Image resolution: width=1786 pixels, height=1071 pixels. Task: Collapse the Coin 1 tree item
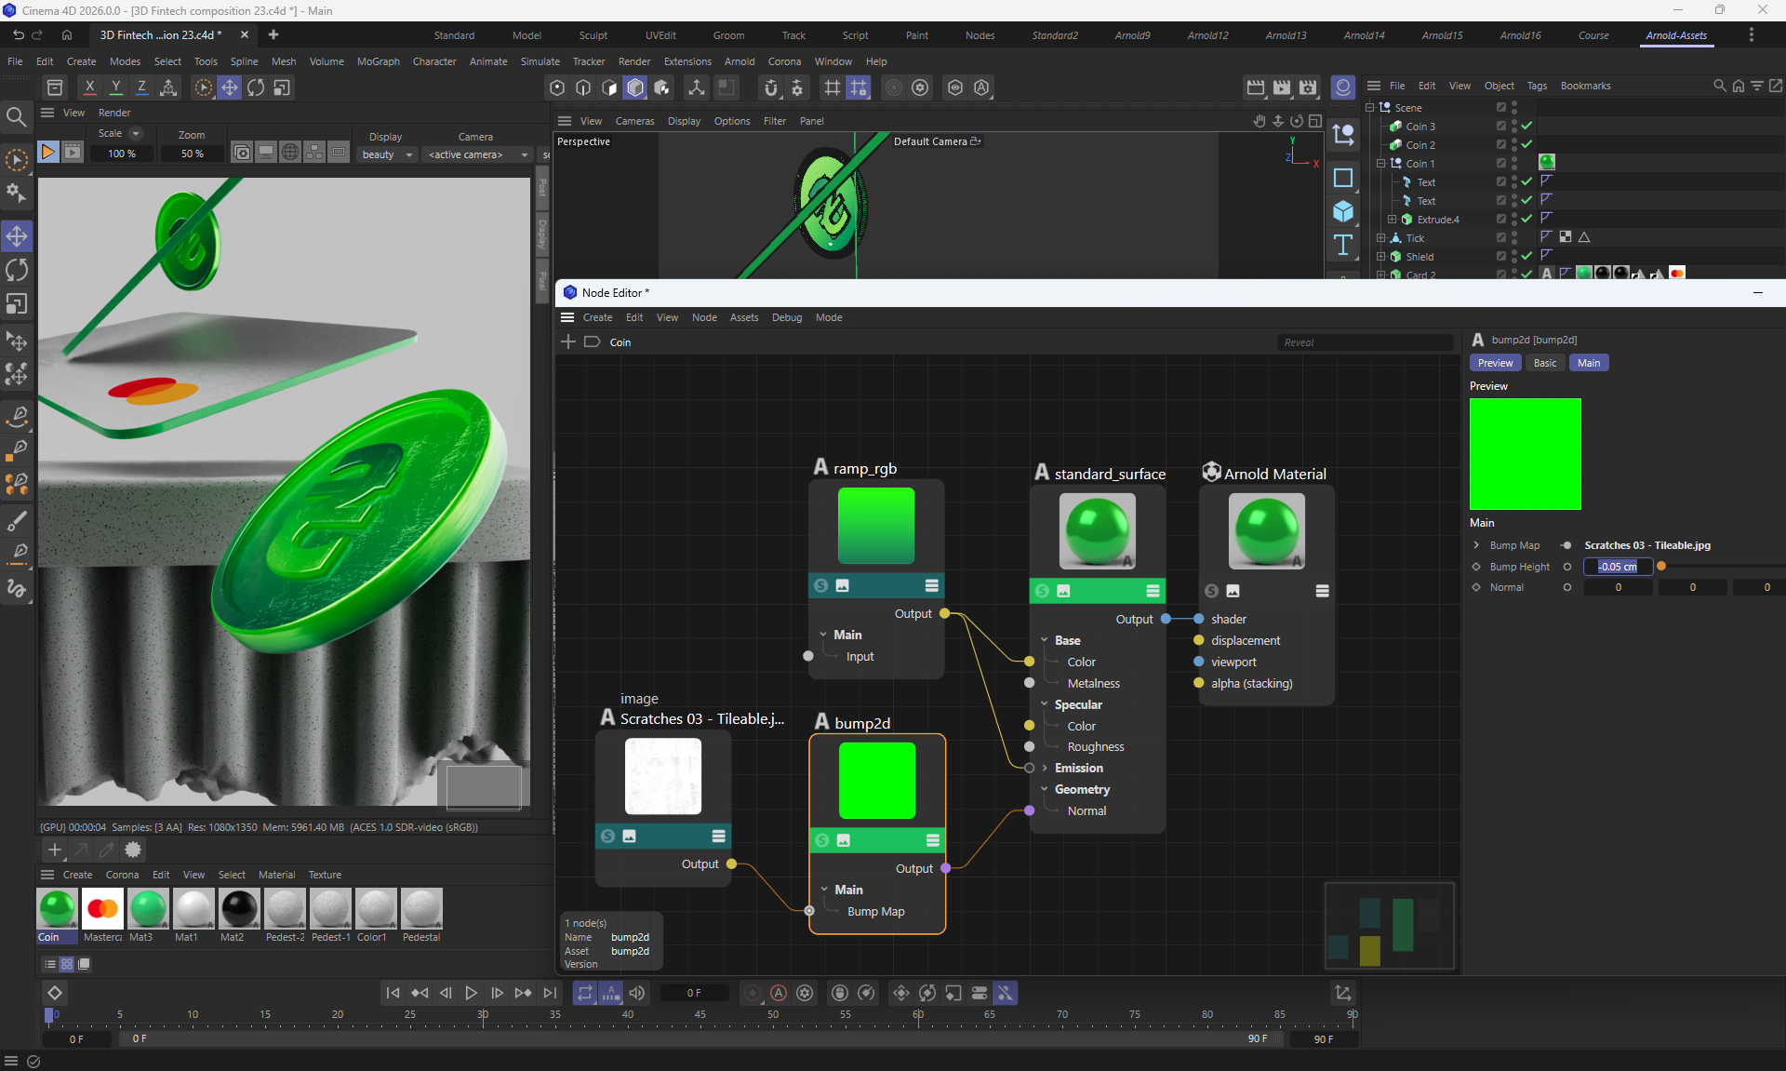(1381, 163)
